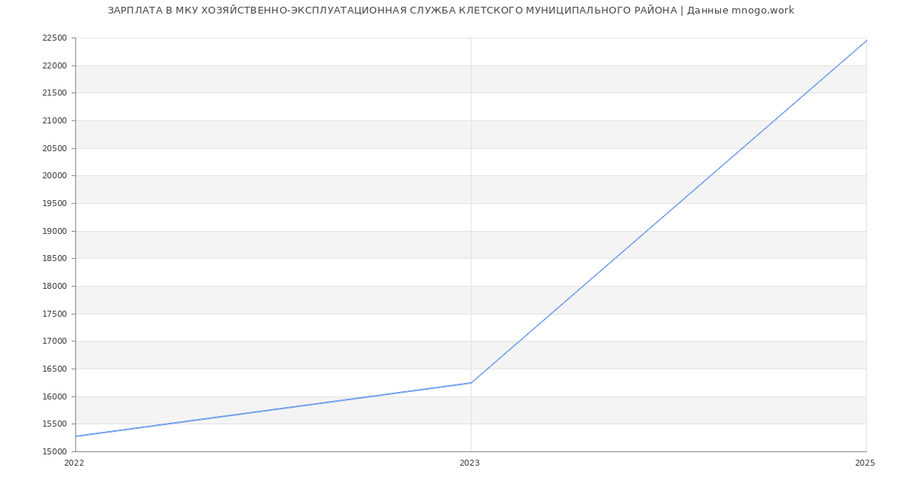Click the 15500 y-axis label
The width and height of the screenshot is (904, 489).
[x=54, y=424]
